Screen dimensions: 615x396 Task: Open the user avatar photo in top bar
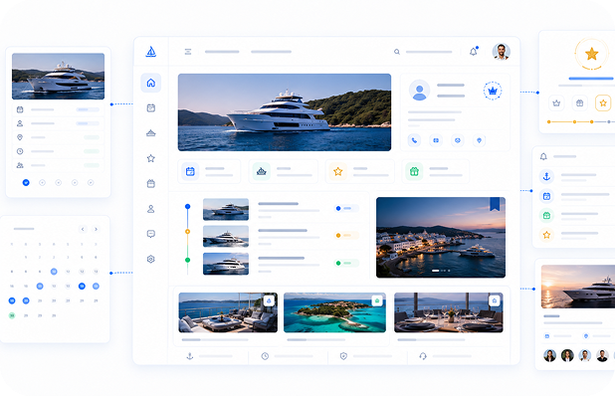pos(502,52)
